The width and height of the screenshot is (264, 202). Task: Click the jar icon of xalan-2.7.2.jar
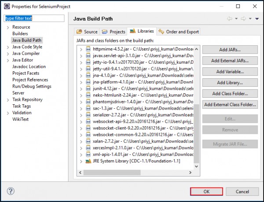(88, 141)
